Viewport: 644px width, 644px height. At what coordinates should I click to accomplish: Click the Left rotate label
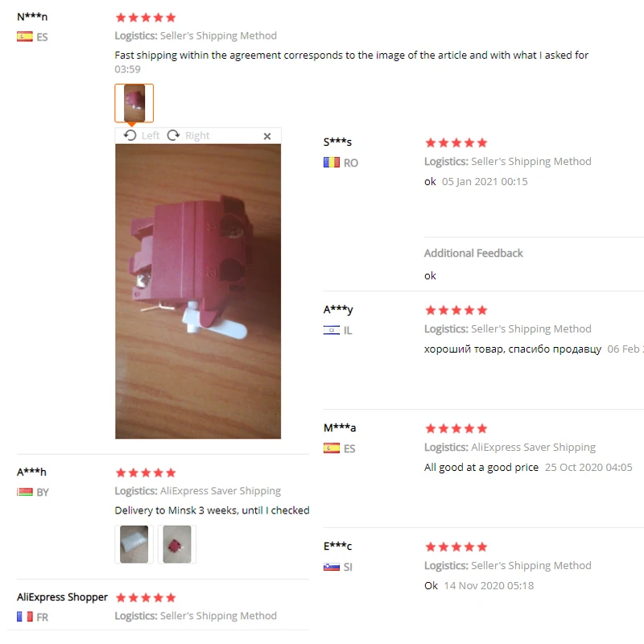pyautogui.click(x=151, y=135)
